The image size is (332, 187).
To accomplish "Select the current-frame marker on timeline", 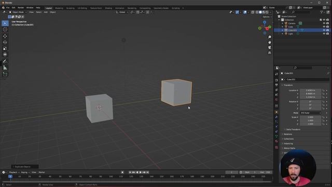I will [10, 177].
